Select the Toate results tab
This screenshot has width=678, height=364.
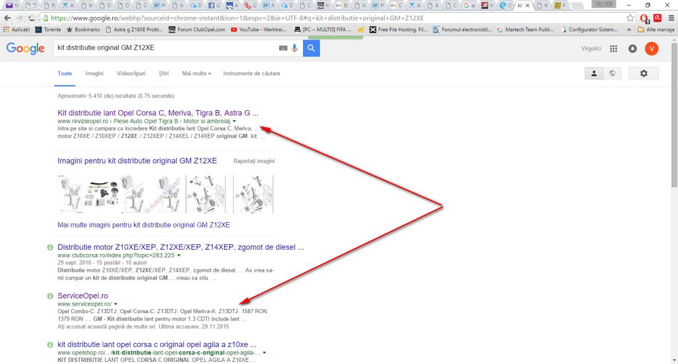[65, 74]
